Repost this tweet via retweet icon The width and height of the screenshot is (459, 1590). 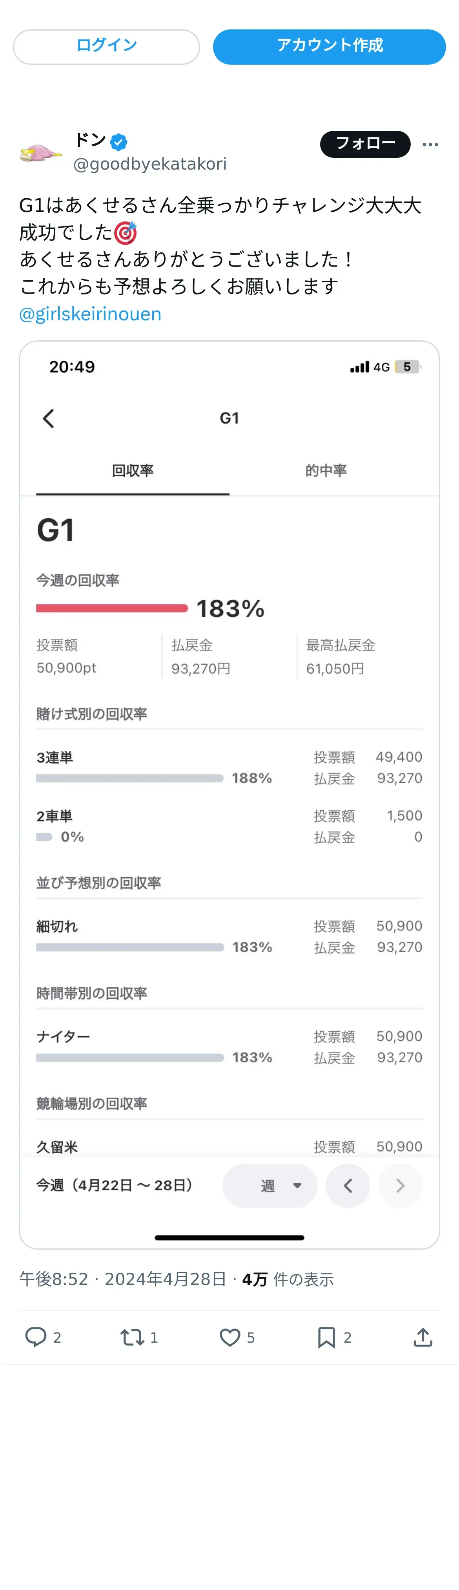(131, 1337)
